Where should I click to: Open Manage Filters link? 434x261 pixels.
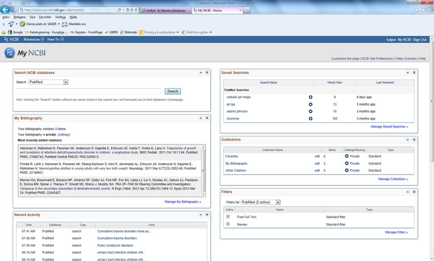(396, 232)
